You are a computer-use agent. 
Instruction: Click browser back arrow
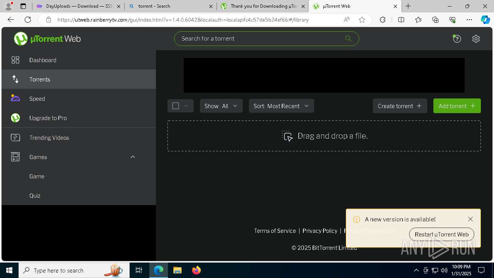point(11,20)
